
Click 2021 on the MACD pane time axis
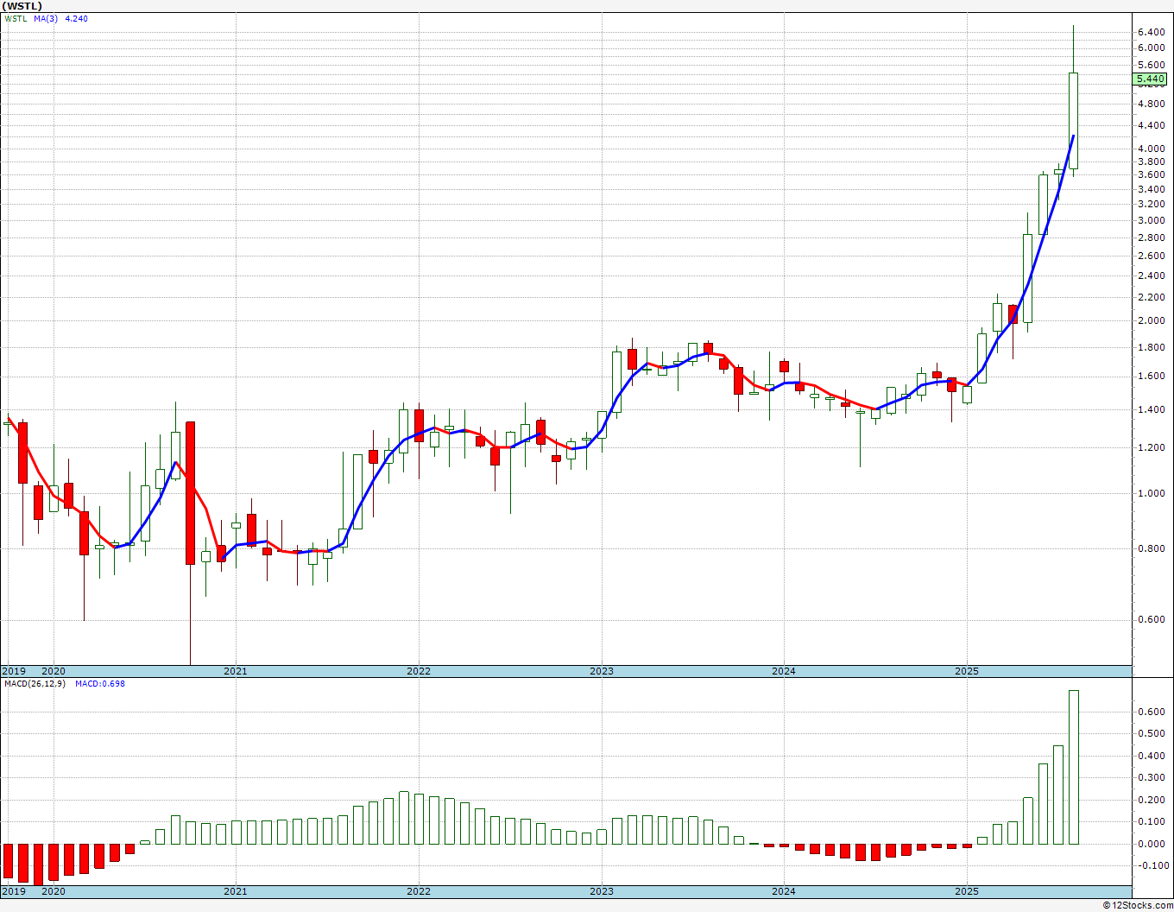pyautogui.click(x=236, y=892)
